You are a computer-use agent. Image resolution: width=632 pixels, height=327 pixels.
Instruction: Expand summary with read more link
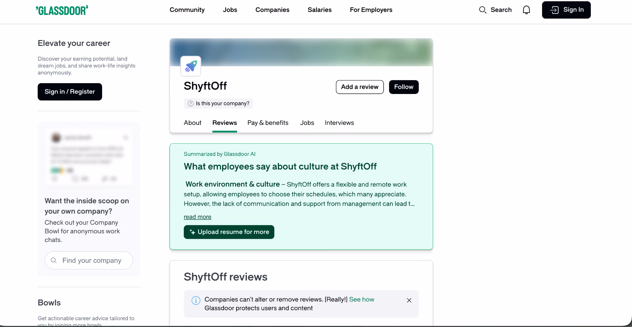pos(197,217)
